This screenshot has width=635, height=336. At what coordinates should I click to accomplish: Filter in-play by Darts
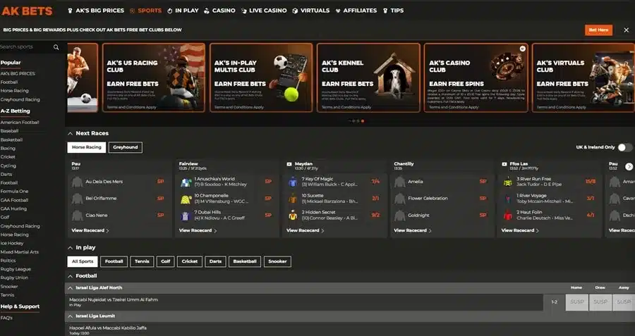[215, 261]
